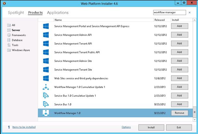Add Service Bus 1.0

click(179, 104)
